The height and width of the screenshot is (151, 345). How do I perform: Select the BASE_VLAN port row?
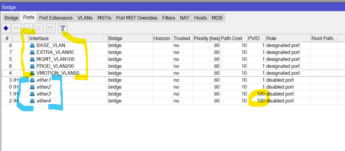click(173, 46)
